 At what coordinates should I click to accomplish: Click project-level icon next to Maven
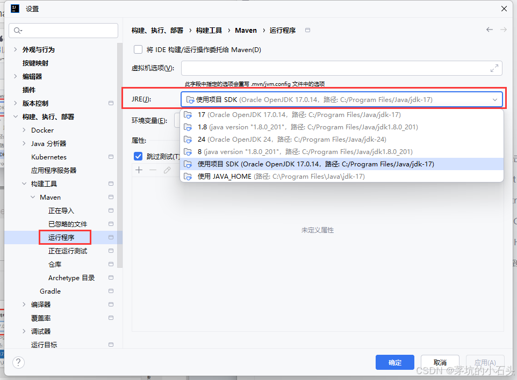pyautogui.click(x=111, y=197)
